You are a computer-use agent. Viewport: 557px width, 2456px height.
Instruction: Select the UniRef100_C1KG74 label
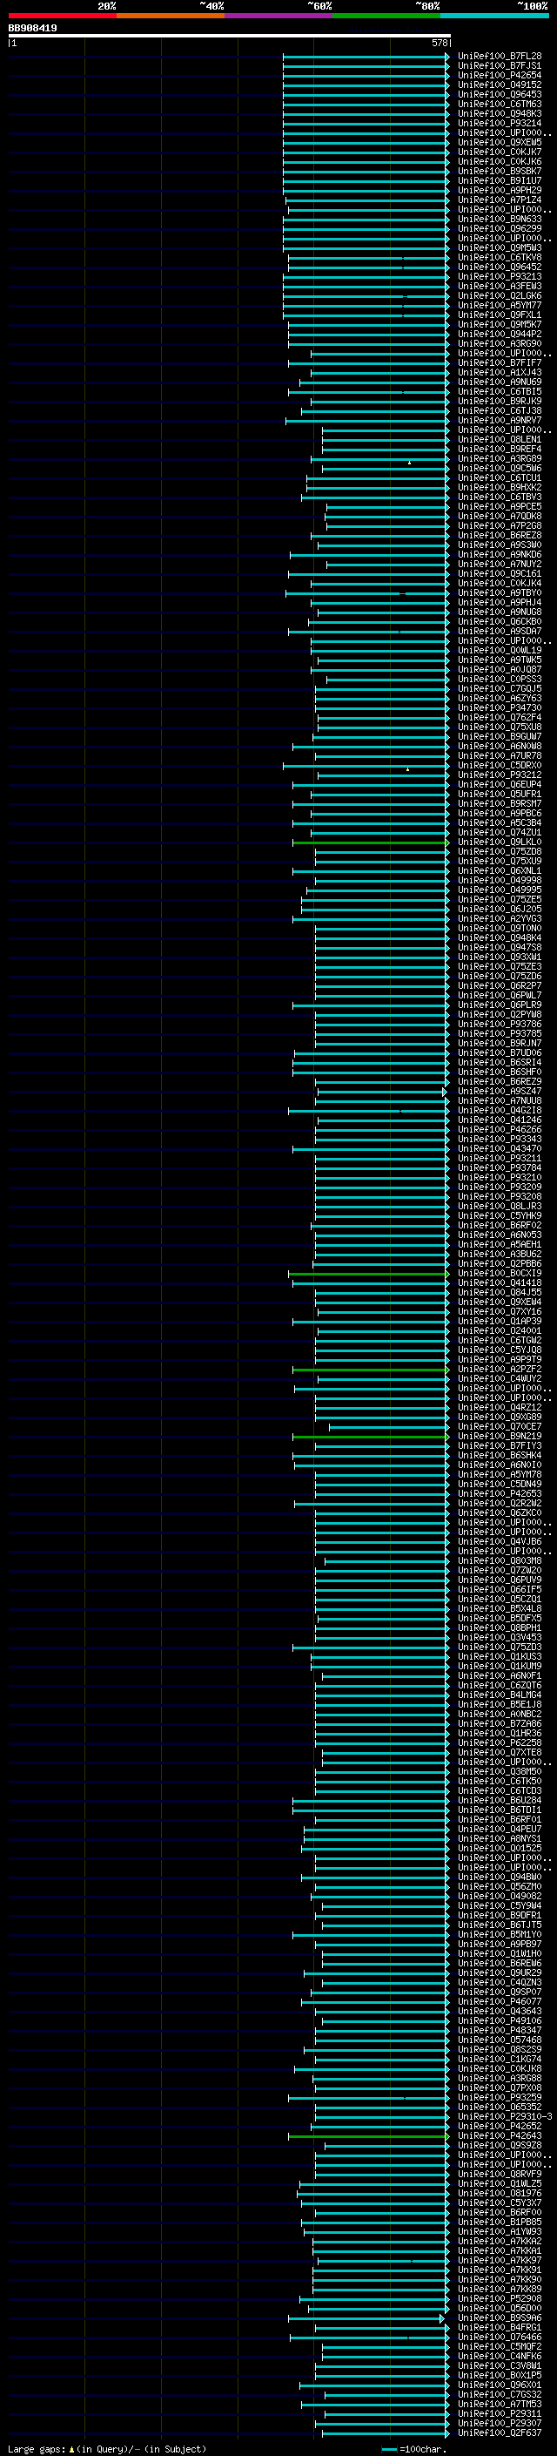tap(500, 2060)
